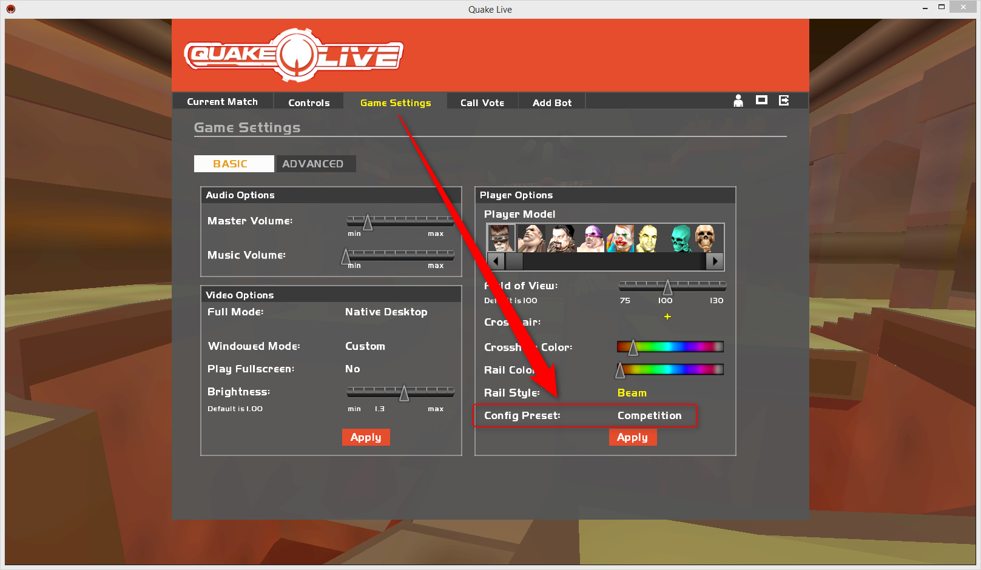981x570 pixels.
Task: Select the bald brute player model
Action: tap(531, 238)
